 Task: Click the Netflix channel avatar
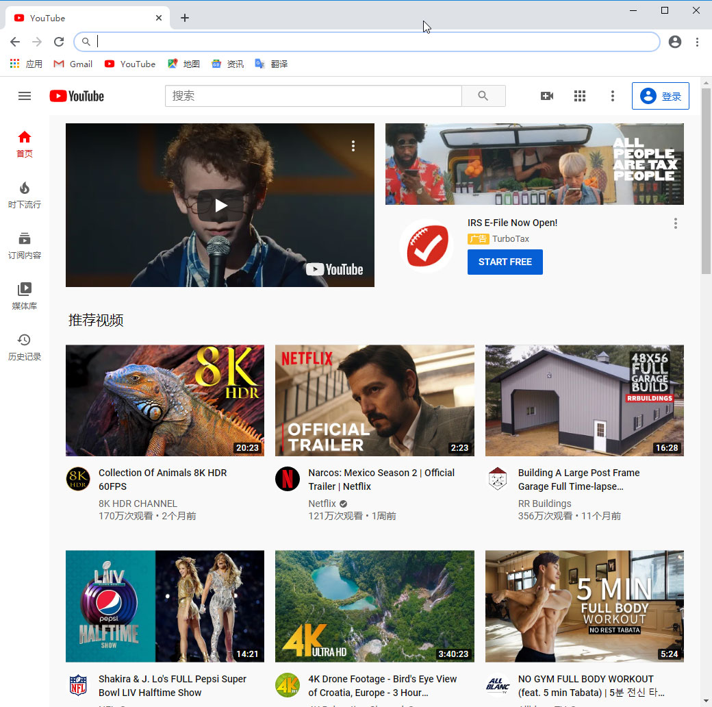click(288, 479)
